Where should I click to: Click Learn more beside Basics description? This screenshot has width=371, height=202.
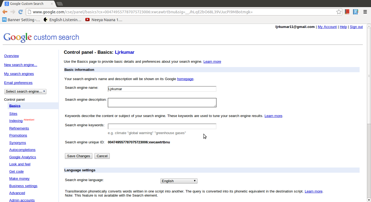pyautogui.click(x=212, y=62)
